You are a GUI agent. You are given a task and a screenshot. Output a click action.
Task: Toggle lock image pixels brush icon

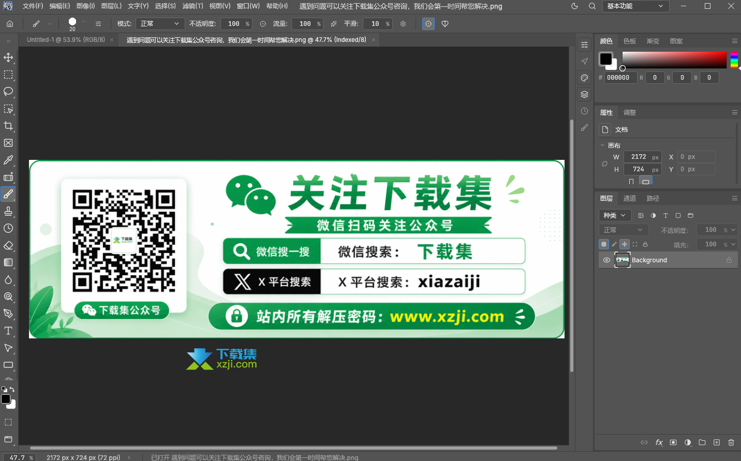coord(614,244)
